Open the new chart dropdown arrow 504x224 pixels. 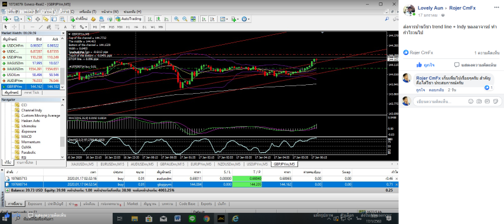point(11,19)
